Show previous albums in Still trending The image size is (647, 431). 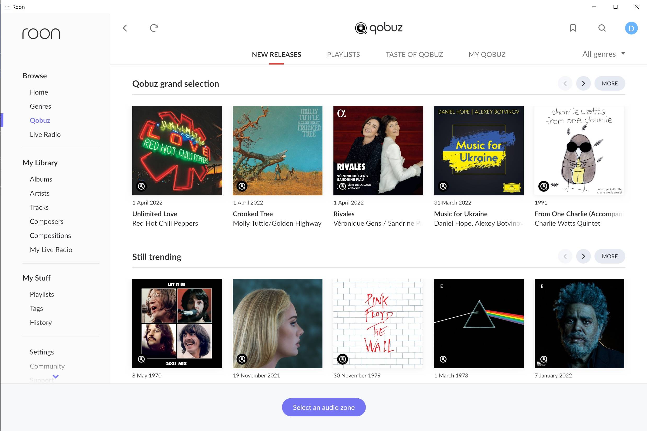pos(565,257)
